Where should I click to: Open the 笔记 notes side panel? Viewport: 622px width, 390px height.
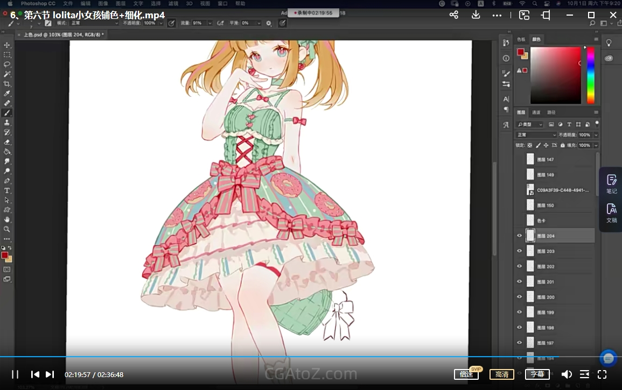611,183
